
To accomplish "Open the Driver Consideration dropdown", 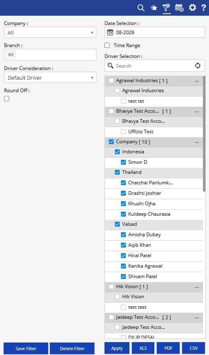I will click(50, 77).
